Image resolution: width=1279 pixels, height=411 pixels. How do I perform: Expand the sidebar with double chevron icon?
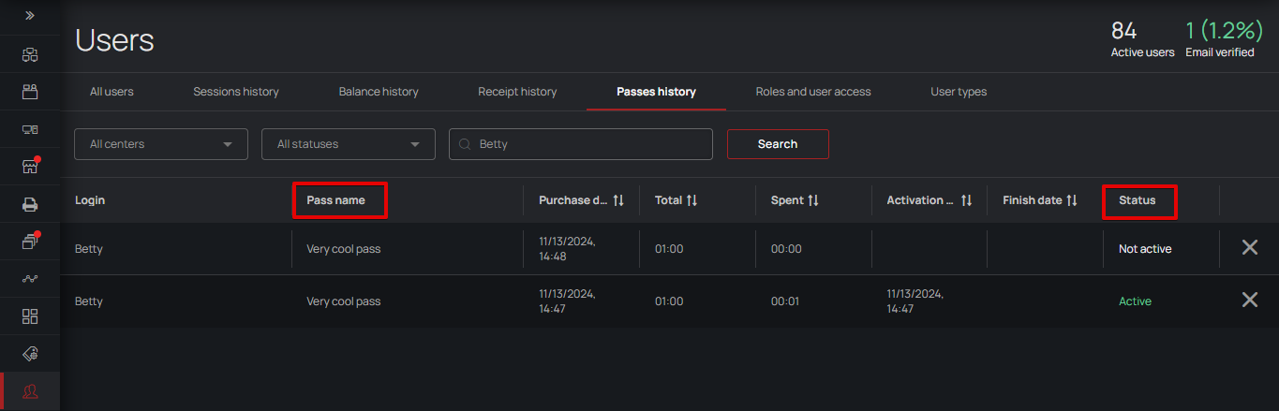click(30, 16)
